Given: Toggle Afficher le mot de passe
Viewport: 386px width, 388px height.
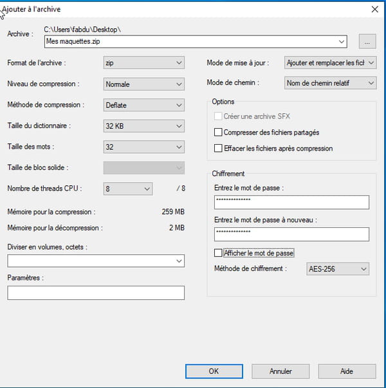Looking at the screenshot, I should click(218, 253).
